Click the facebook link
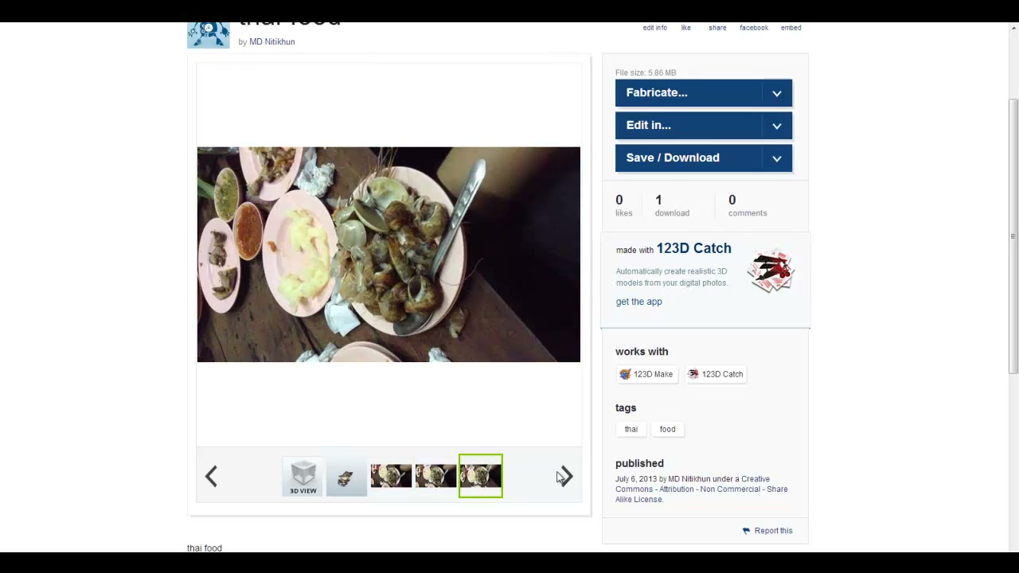This screenshot has width=1019, height=573. tap(754, 28)
